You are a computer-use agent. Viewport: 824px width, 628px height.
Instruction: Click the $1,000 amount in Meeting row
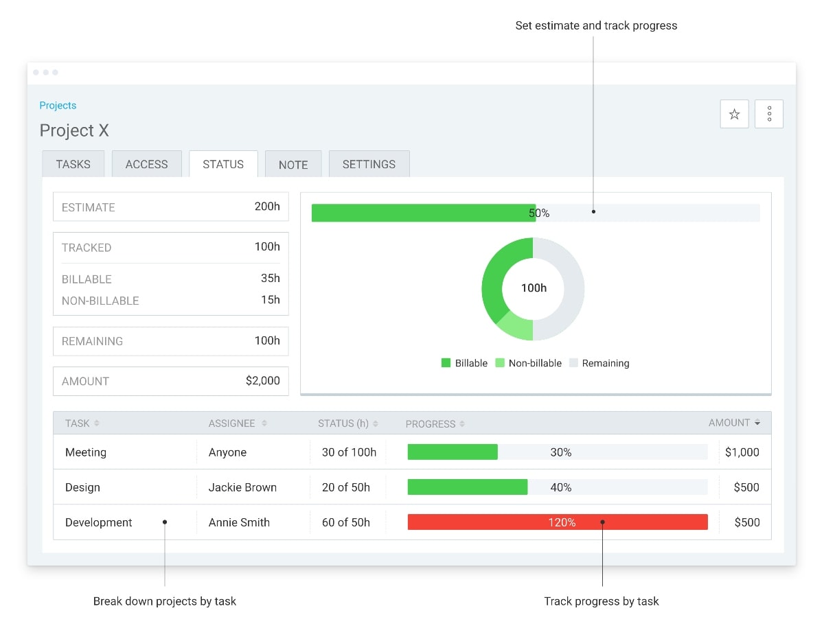742,452
